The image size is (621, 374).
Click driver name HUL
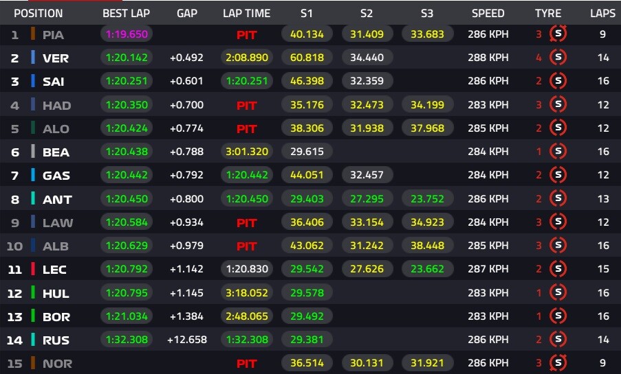[56, 293]
